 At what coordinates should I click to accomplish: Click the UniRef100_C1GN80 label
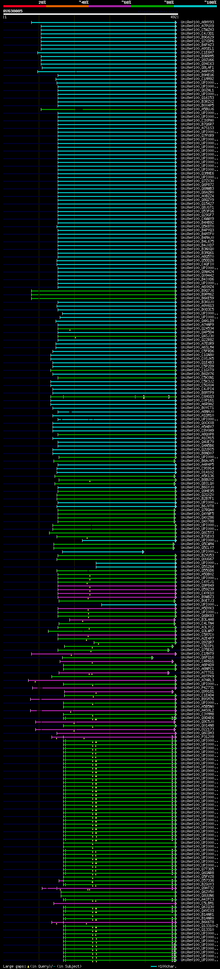[x=197, y=355]
